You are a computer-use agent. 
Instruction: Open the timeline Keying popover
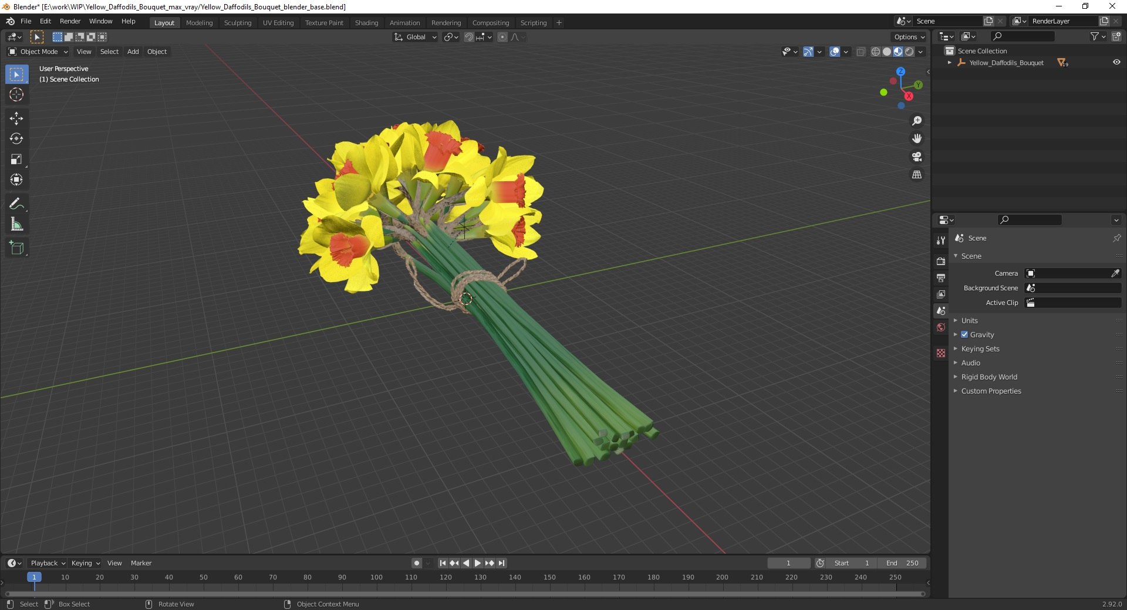click(85, 563)
